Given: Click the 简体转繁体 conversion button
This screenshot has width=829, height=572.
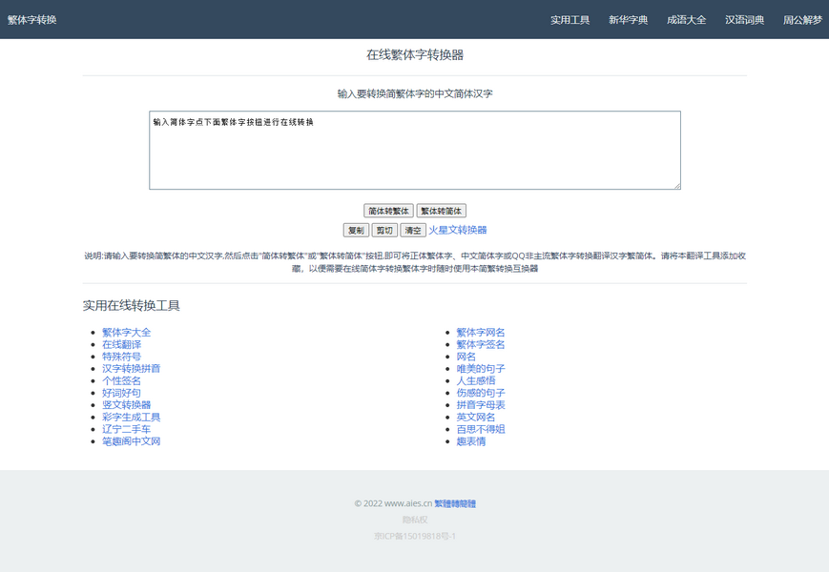Looking at the screenshot, I should 388,211.
